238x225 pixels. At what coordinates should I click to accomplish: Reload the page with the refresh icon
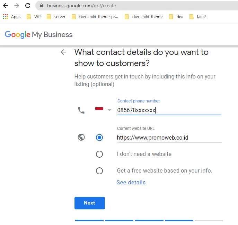pyautogui.click(x=28, y=6)
